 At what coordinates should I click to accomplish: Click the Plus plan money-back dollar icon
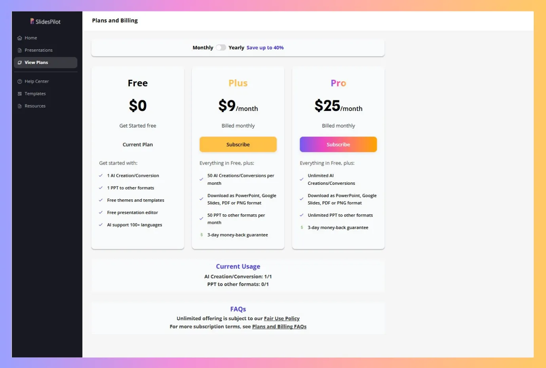click(201, 235)
